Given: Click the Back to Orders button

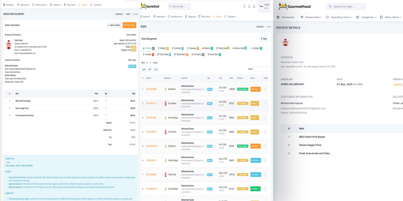Looking at the screenshot, I should click(x=114, y=25).
